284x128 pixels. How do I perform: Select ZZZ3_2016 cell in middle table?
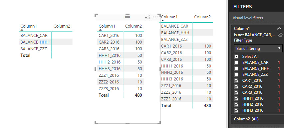(109, 88)
